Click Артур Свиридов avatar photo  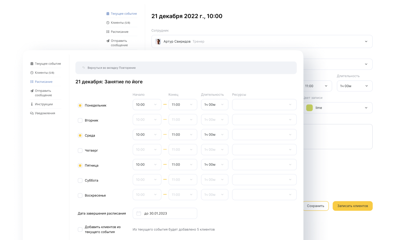click(158, 42)
